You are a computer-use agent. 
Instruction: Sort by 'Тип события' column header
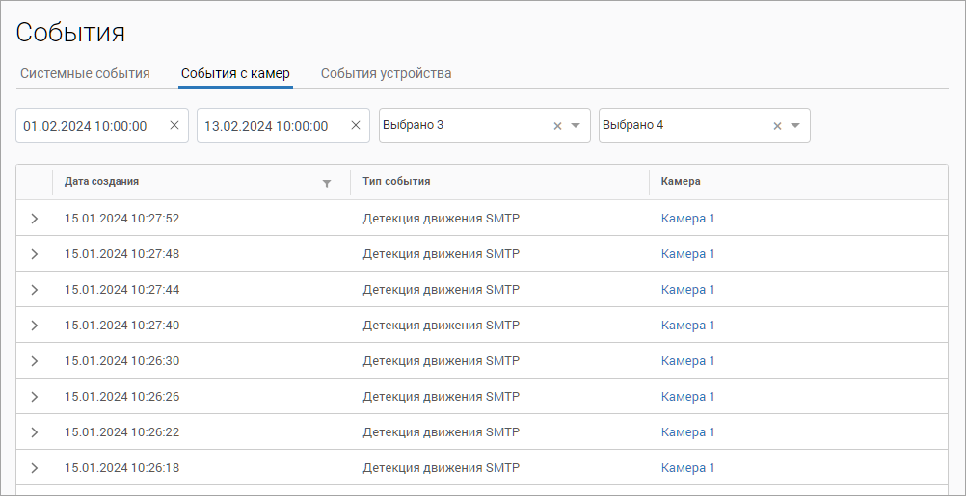(x=396, y=181)
